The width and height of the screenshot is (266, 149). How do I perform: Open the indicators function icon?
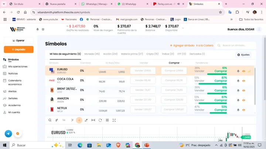pyautogui.click(x=72, y=120)
